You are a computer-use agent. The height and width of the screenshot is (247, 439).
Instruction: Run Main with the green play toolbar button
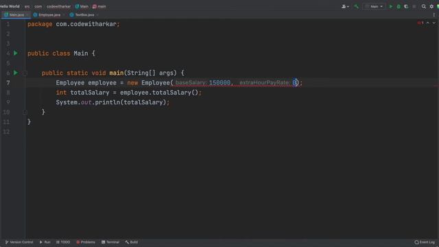pos(391,6)
